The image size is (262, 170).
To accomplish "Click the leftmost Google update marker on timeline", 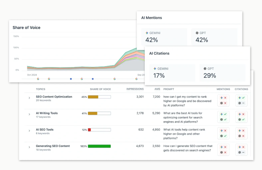I will coord(38,79).
